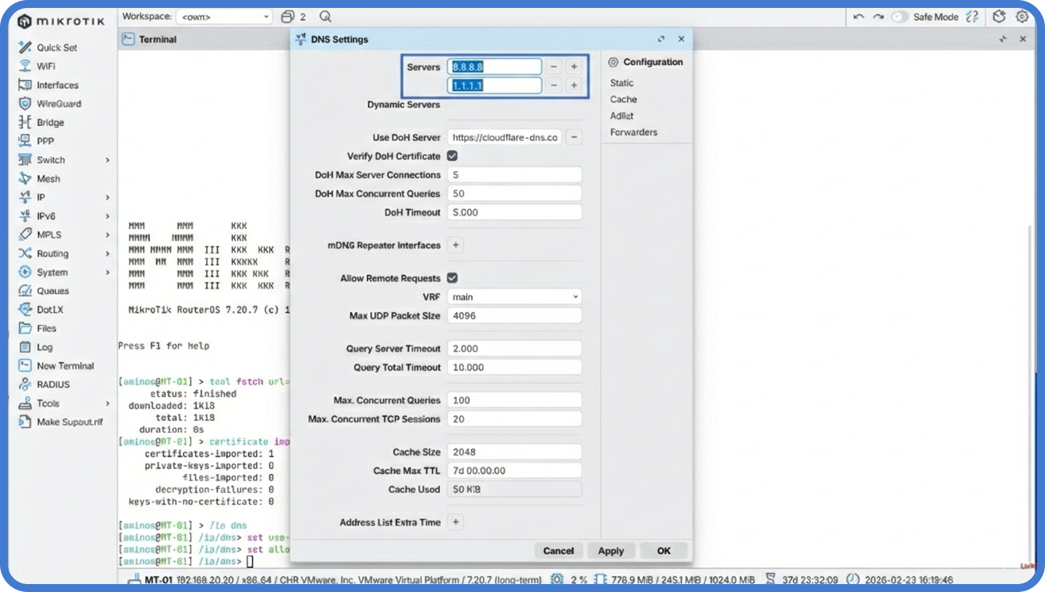The height and width of the screenshot is (592, 1045).
Task: Uncheck Verify DoH Certificate
Action: point(452,155)
